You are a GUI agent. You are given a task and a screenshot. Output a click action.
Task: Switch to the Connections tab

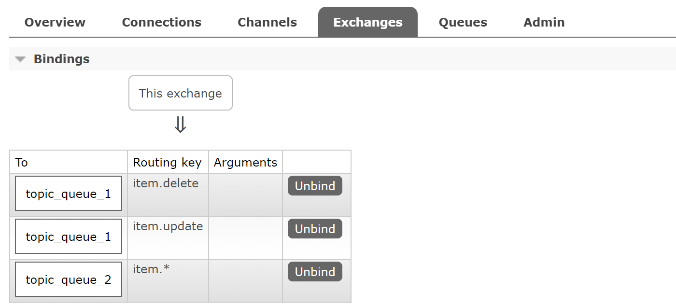point(161,22)
